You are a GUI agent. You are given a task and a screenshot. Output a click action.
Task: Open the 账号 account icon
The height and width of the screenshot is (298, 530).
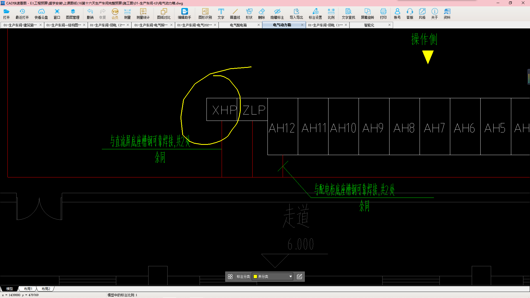(397, 14)
